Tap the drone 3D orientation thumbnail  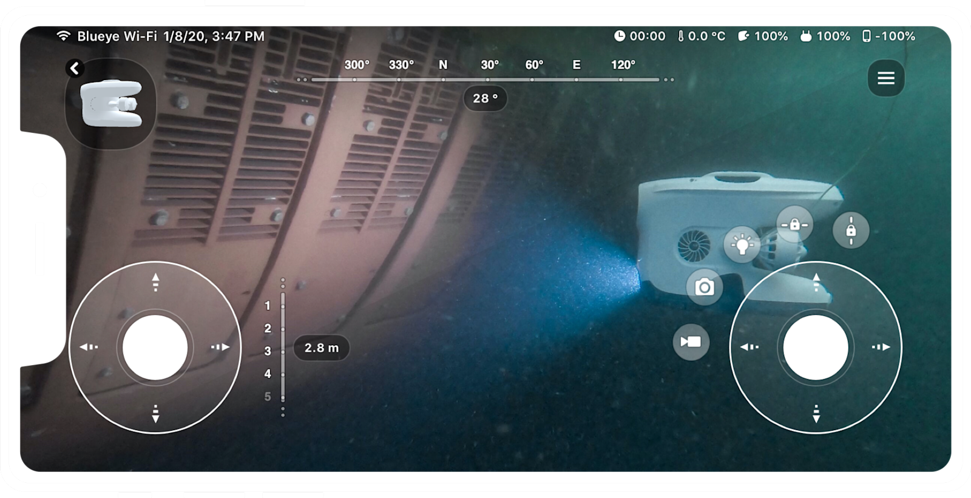tap(110, 104)
